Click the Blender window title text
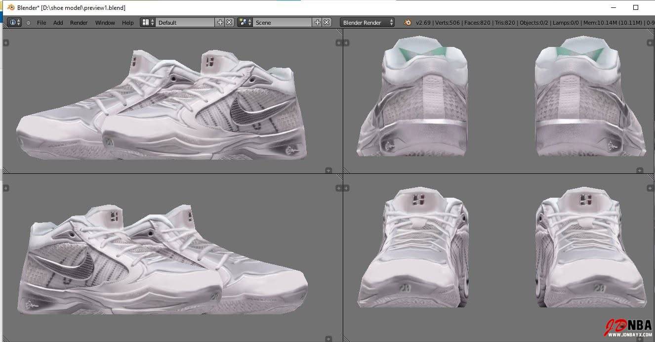This screenshot has width=655, height=342. [x=71, y=8]
